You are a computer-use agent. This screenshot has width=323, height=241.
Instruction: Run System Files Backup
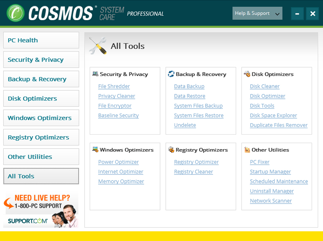pyautogui.click(x=198, y=106)
